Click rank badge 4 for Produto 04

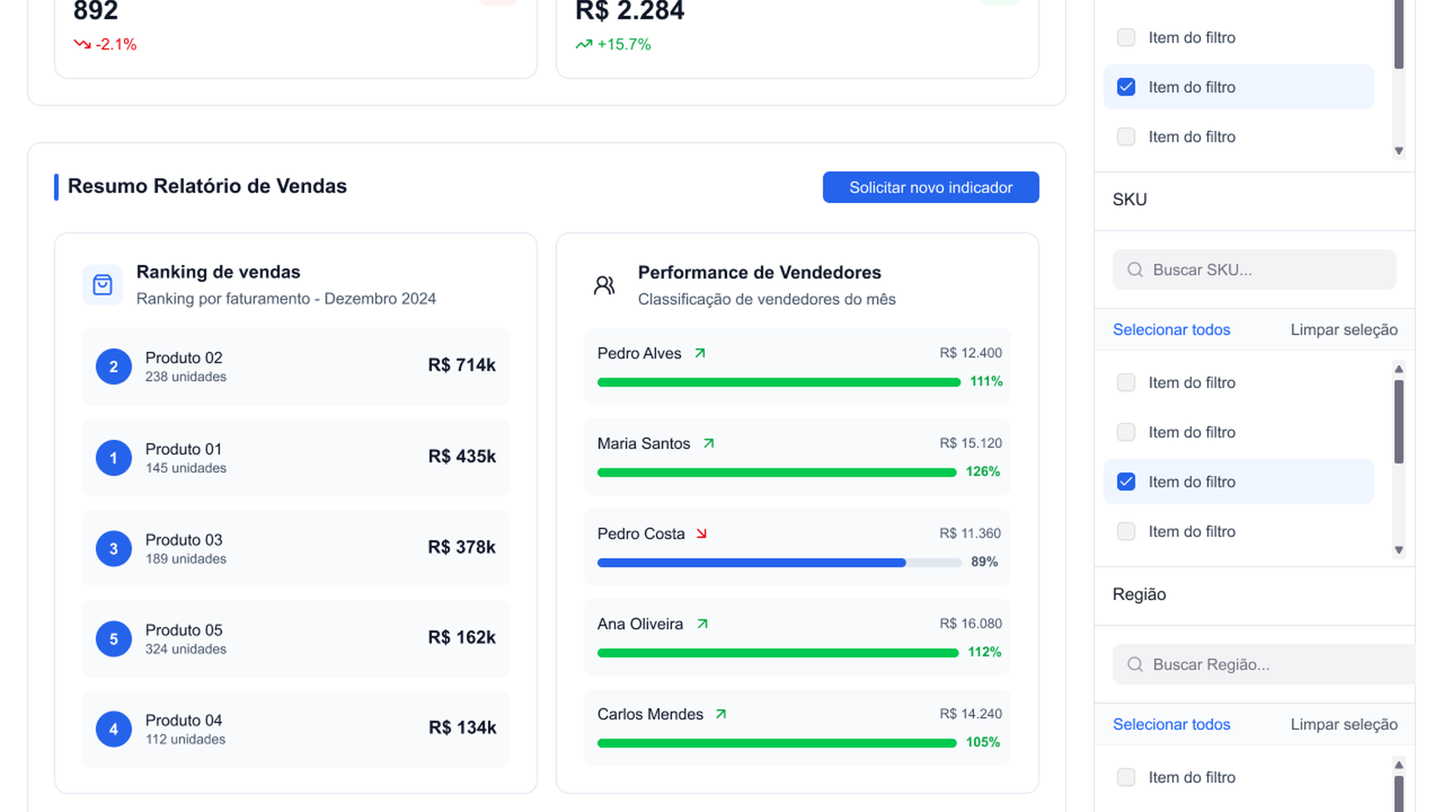pos(113,729)
